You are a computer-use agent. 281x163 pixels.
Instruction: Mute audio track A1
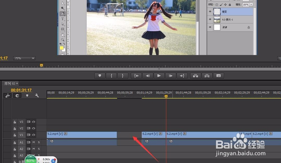pos(33,142)
